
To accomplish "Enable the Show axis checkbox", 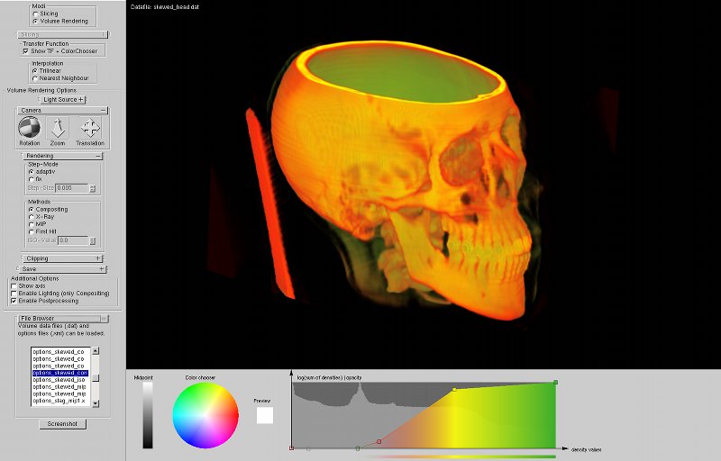I will pyautogui.click(x=14, y=286).
